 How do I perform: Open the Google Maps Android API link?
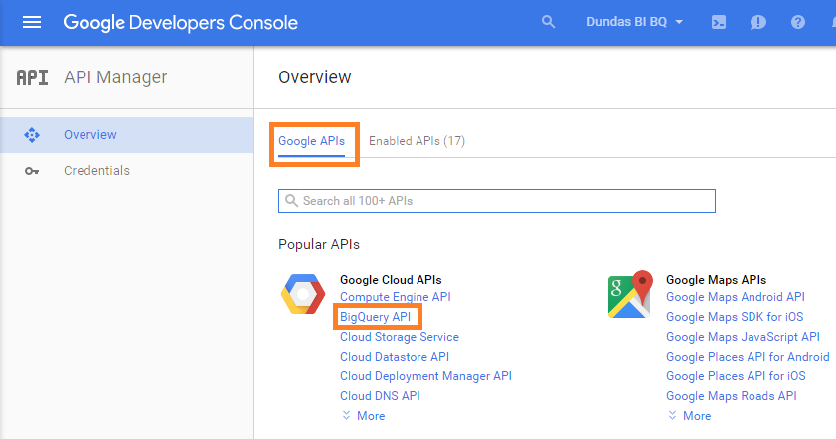pyautogui.click(x=735, y=297)
